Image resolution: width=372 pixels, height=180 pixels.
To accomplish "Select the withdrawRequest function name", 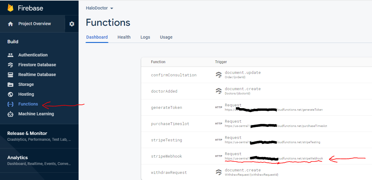I will 169,173.
